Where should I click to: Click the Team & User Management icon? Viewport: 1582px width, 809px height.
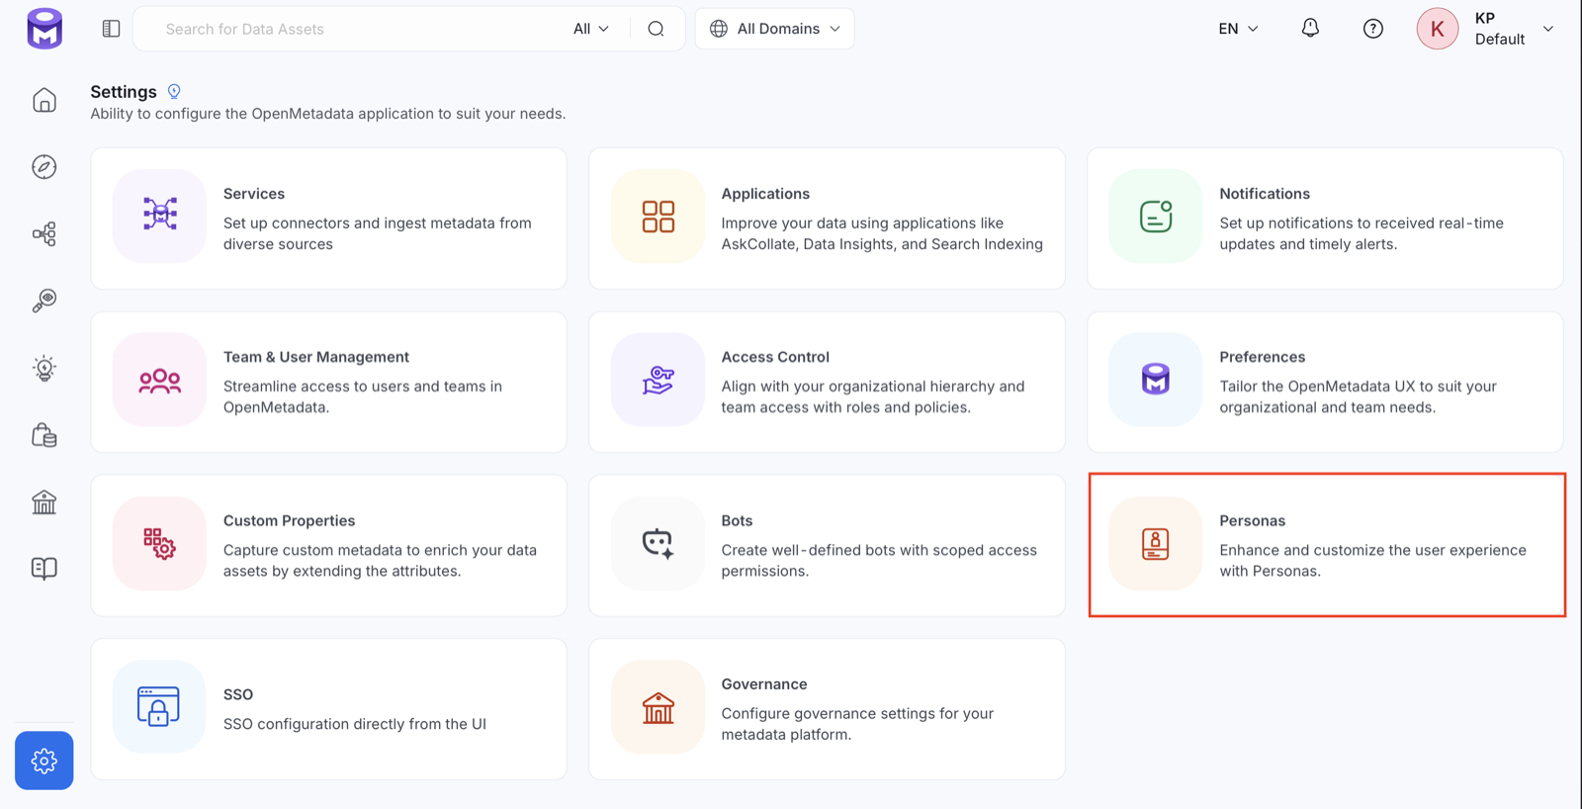point(159,380)
